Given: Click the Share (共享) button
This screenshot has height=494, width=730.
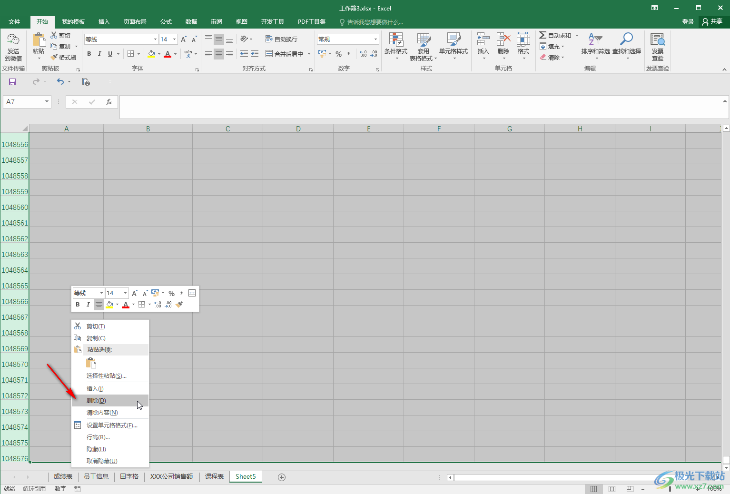Looking at the screenshot, I should pyautogui.click(x=712, y=22).
